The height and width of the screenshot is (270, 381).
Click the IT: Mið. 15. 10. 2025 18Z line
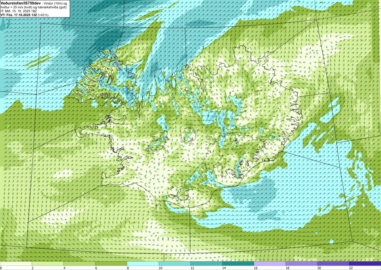(19, 11)
